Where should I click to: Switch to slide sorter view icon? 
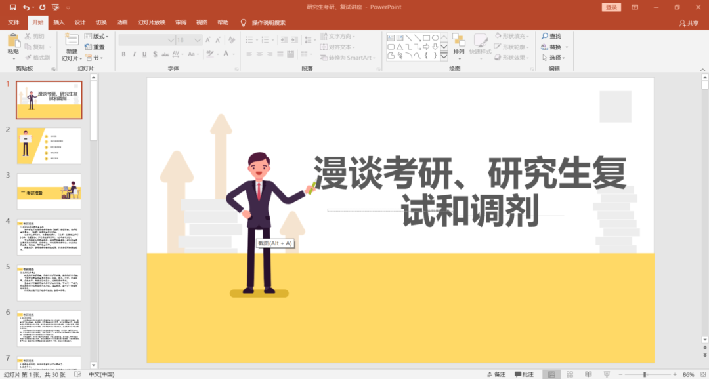tap(569, 374)
